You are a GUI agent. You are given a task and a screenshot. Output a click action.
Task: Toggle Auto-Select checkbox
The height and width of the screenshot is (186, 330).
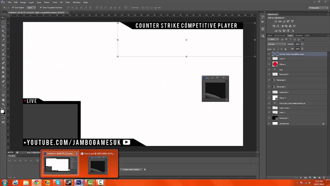[13, 8]
